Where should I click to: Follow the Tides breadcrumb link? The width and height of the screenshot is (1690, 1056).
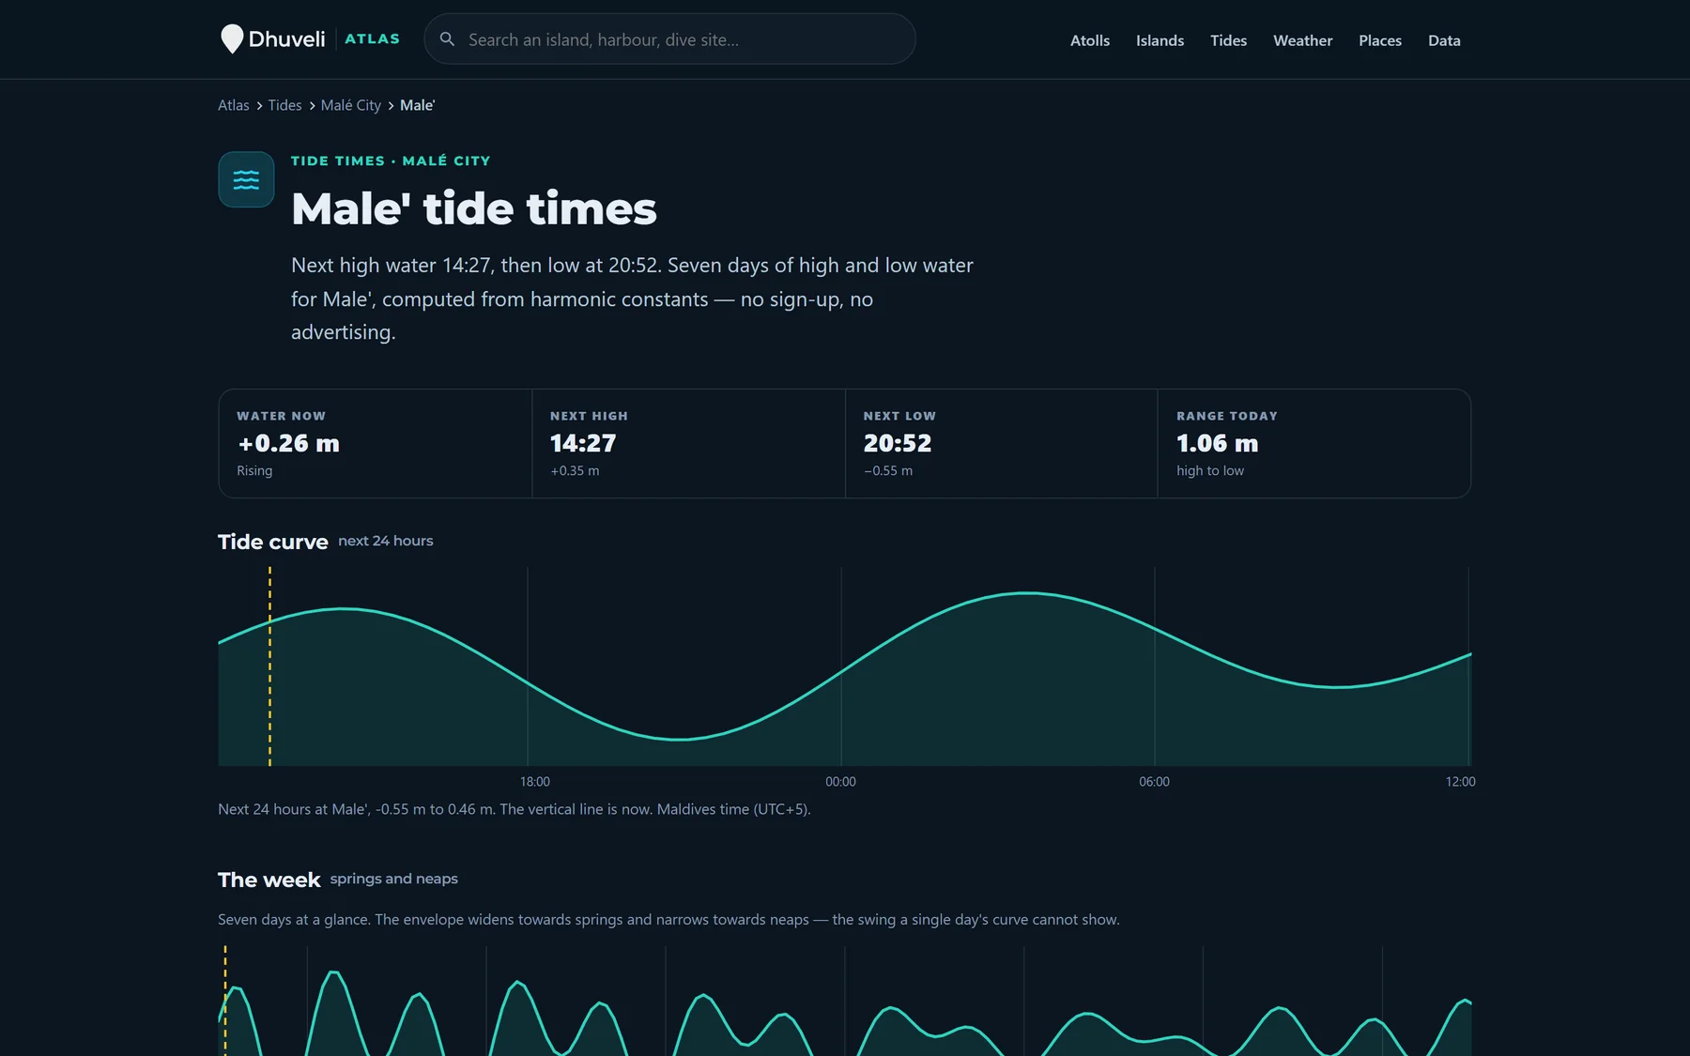pos(284,105)
